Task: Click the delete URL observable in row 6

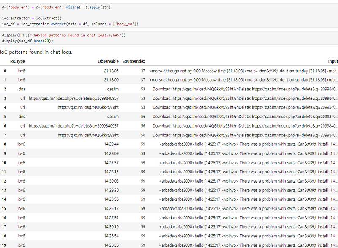Action: pyautogui.click(x=74, y=126)
